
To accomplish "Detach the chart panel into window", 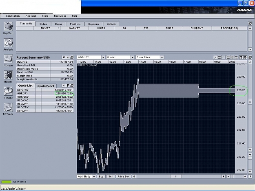I will 250,57.
